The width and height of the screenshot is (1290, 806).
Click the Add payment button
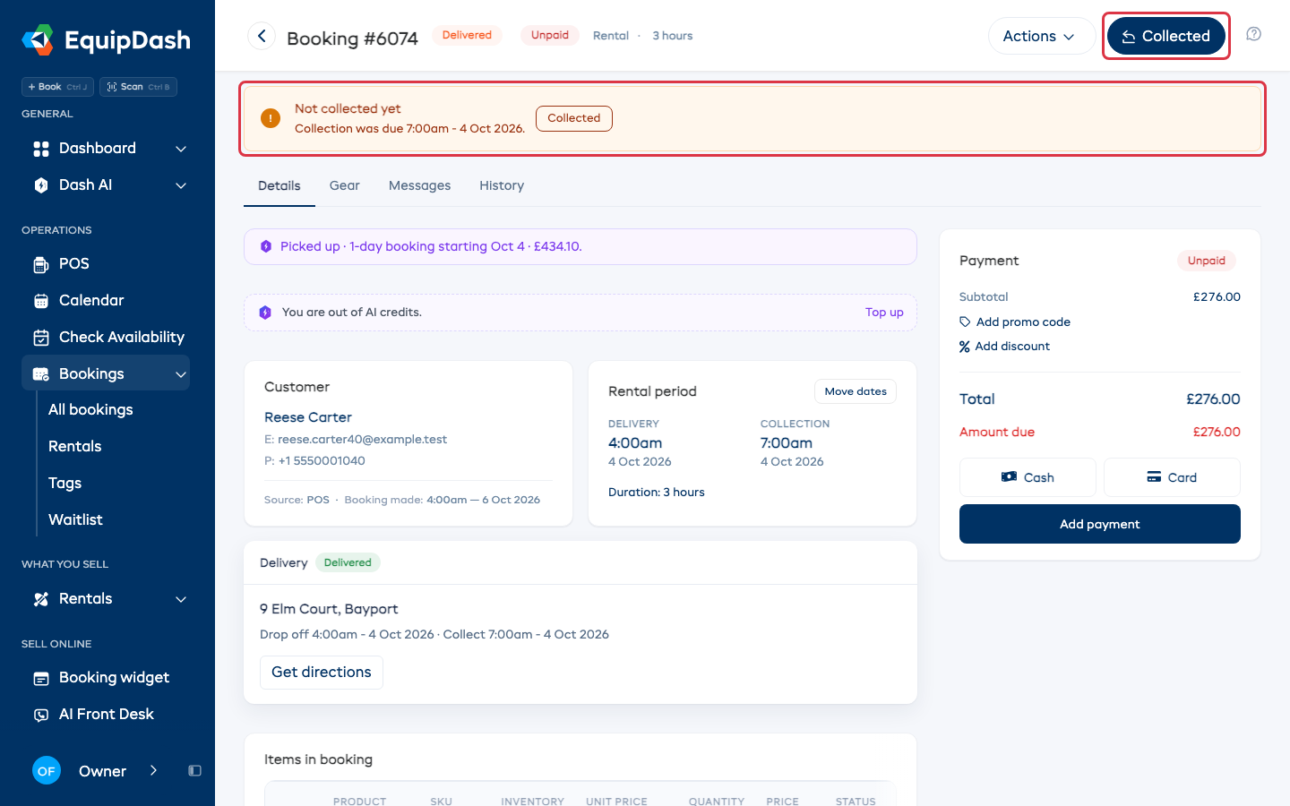(1100, 524)
